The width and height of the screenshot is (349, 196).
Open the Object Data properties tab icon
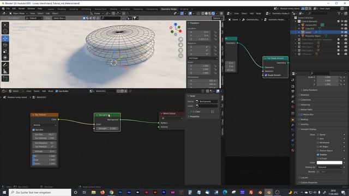[x=293, y=145]
